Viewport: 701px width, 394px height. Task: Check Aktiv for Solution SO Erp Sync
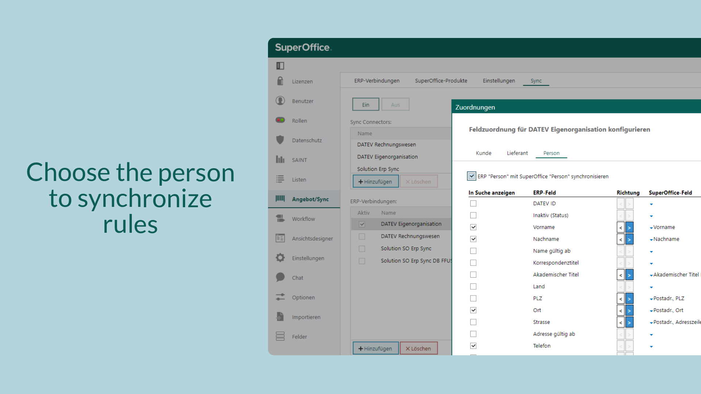[x=362, y=248]
